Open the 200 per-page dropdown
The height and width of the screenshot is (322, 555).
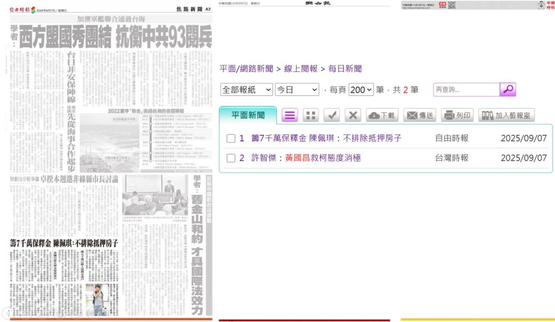[361, 90]
